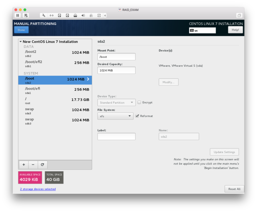This screenshot has height=212, width=257.
Task: Select the /boot/efi sda1 partition
Action: point(55,91)
